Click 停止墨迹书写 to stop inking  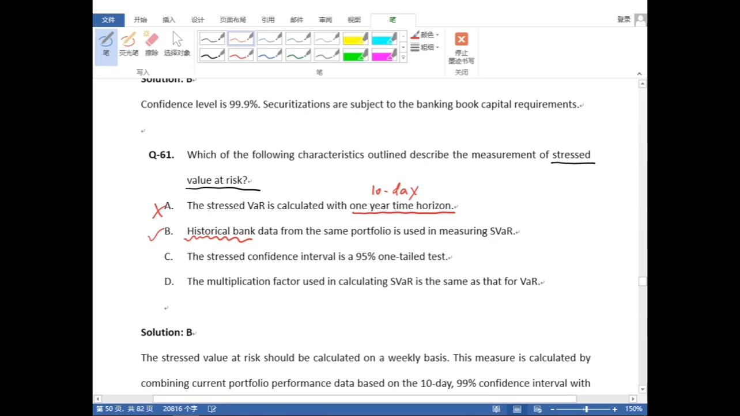click(461, 48)
